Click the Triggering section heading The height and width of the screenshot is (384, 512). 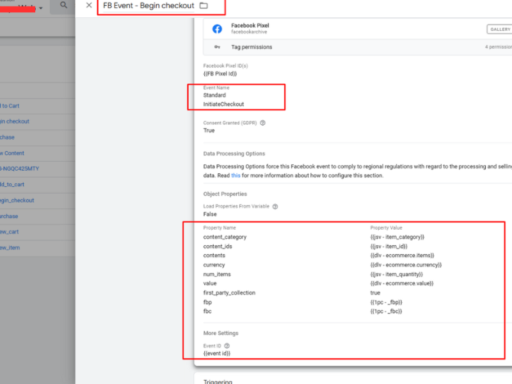[218, 381]
